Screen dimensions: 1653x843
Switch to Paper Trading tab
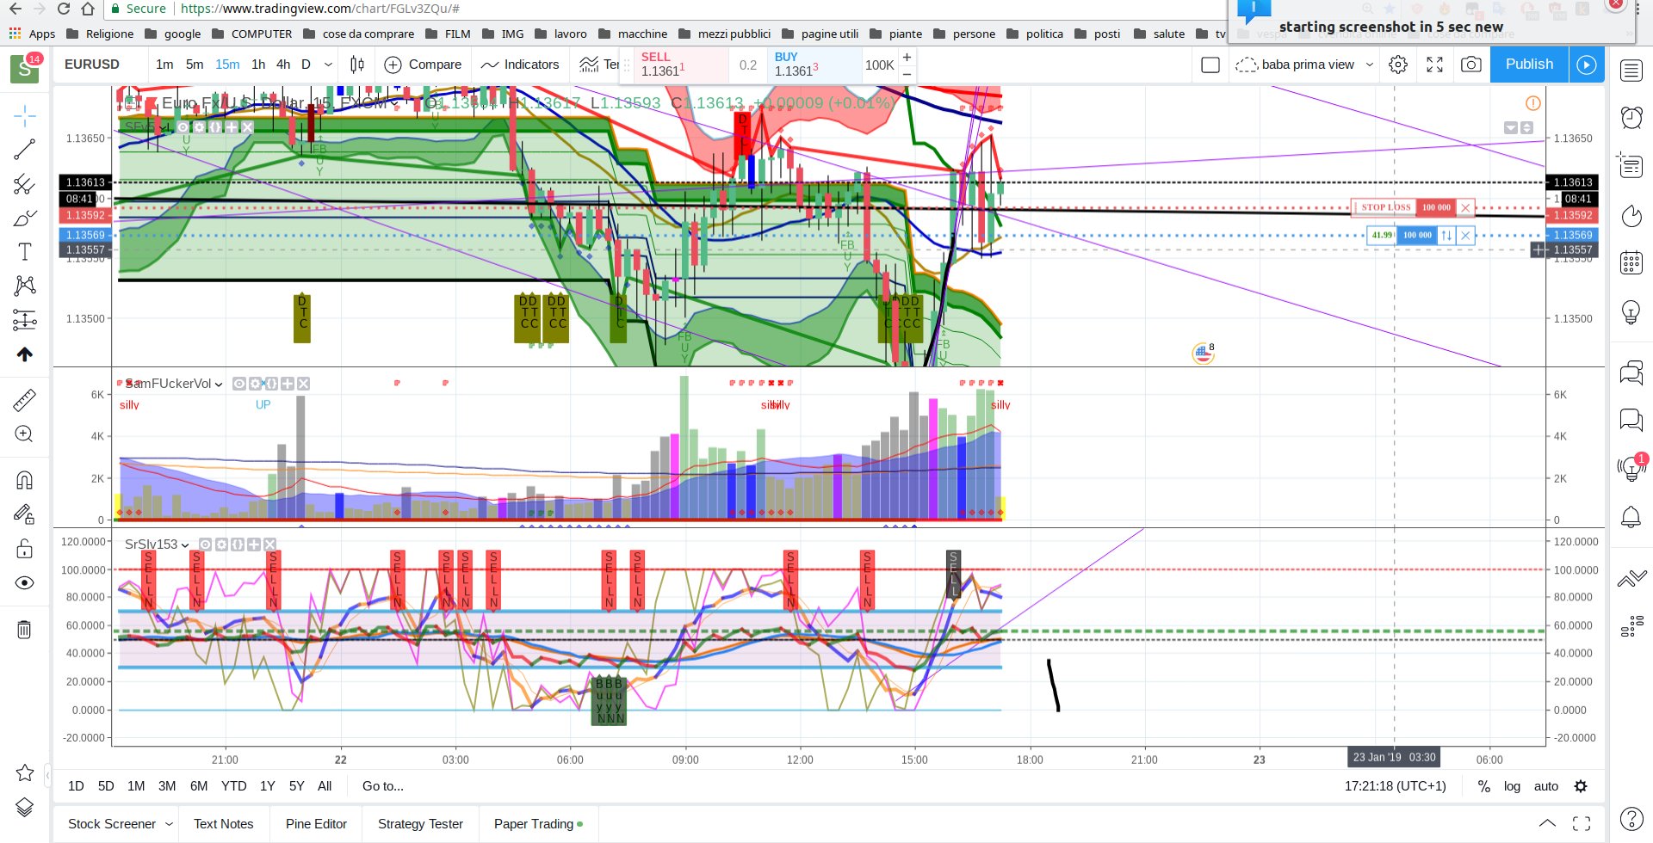534,824
